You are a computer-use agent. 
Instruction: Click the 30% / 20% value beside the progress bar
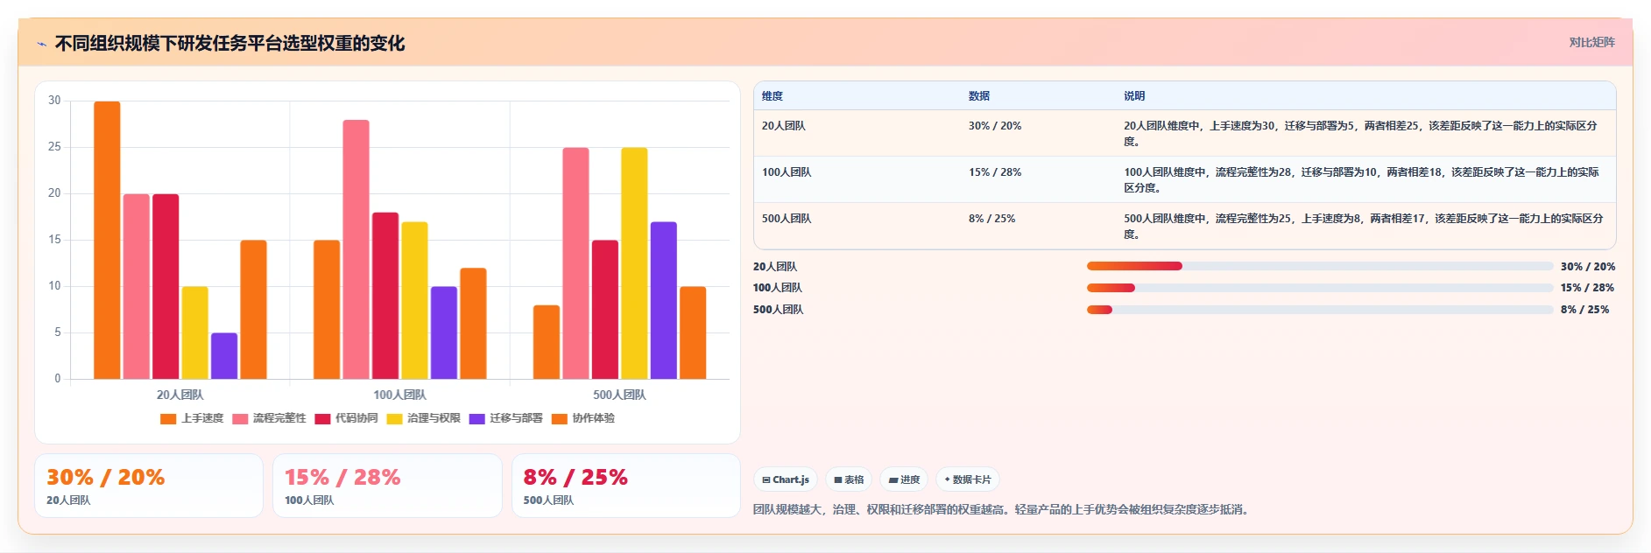tap(1588, 267)
